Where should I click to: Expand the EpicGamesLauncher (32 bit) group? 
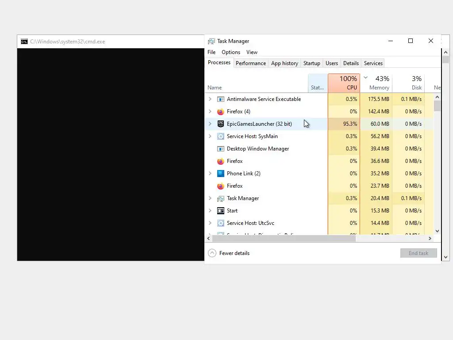tap(210, 124)
